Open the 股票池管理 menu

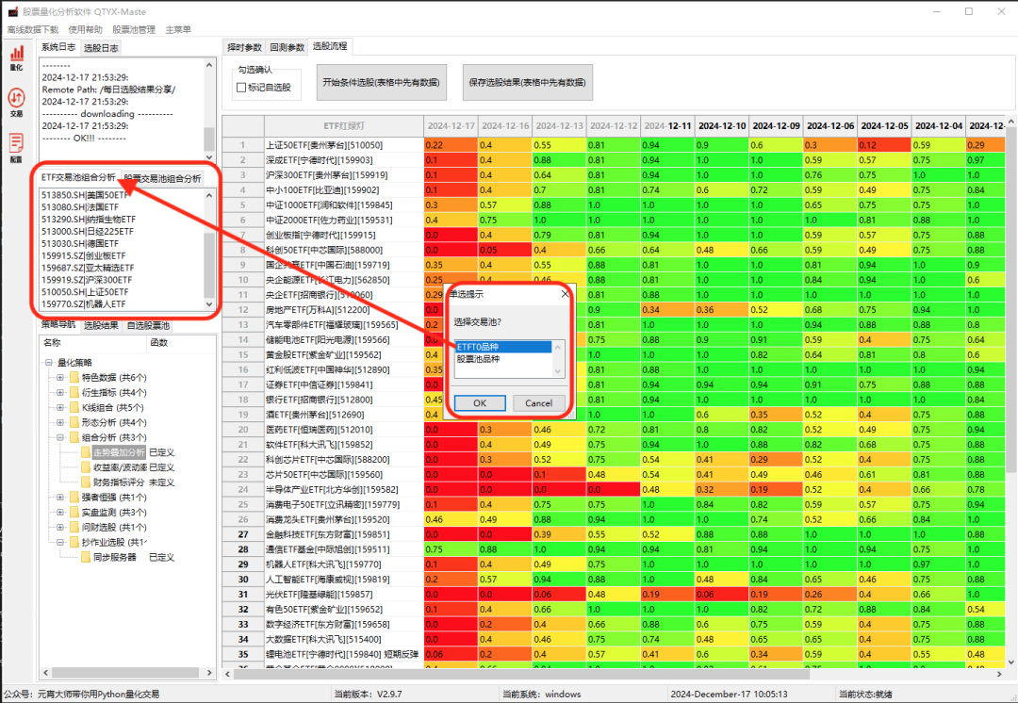(x=134, y=29)
